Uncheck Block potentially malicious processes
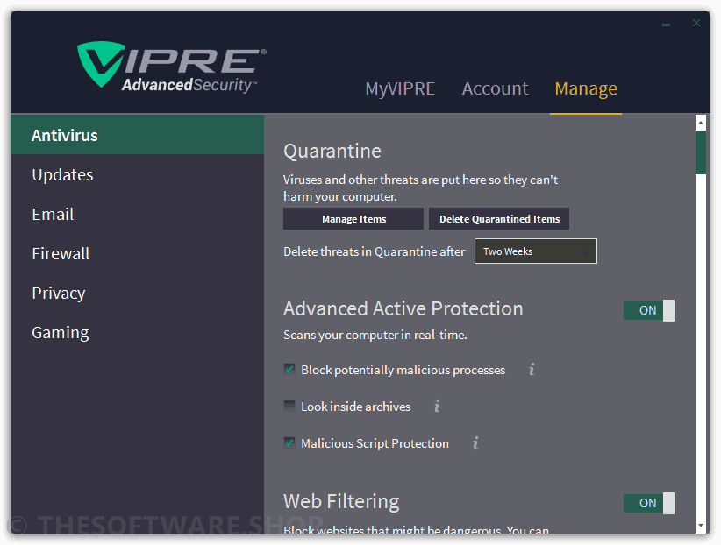This screenshot has width=721, height=545. [x=289, y=369]
